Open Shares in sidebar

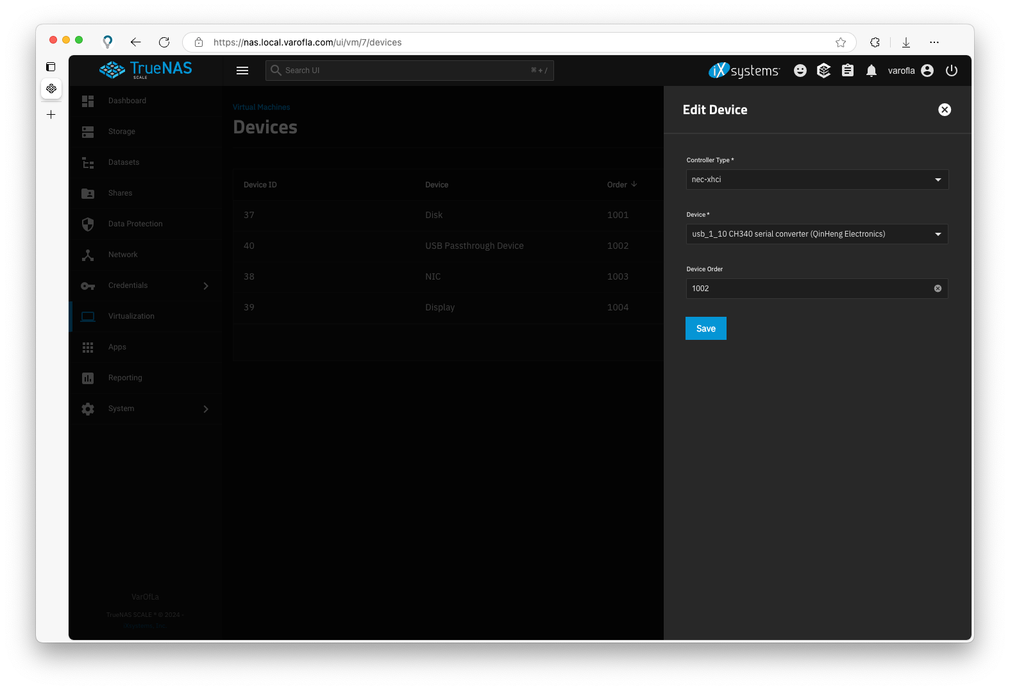pyautogui.click(x=146, y=193)
